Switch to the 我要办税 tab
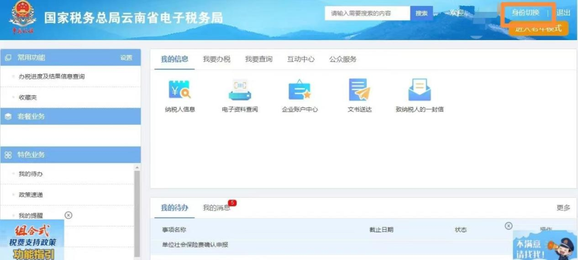 217,59
